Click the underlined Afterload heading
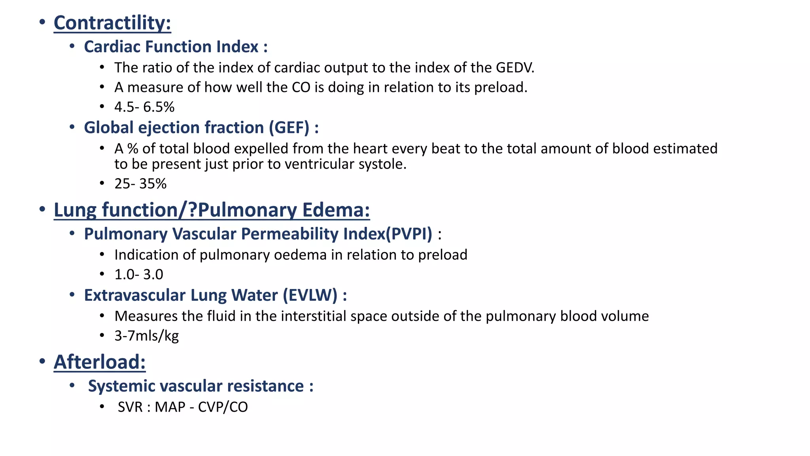 click(x=99, y=362)
